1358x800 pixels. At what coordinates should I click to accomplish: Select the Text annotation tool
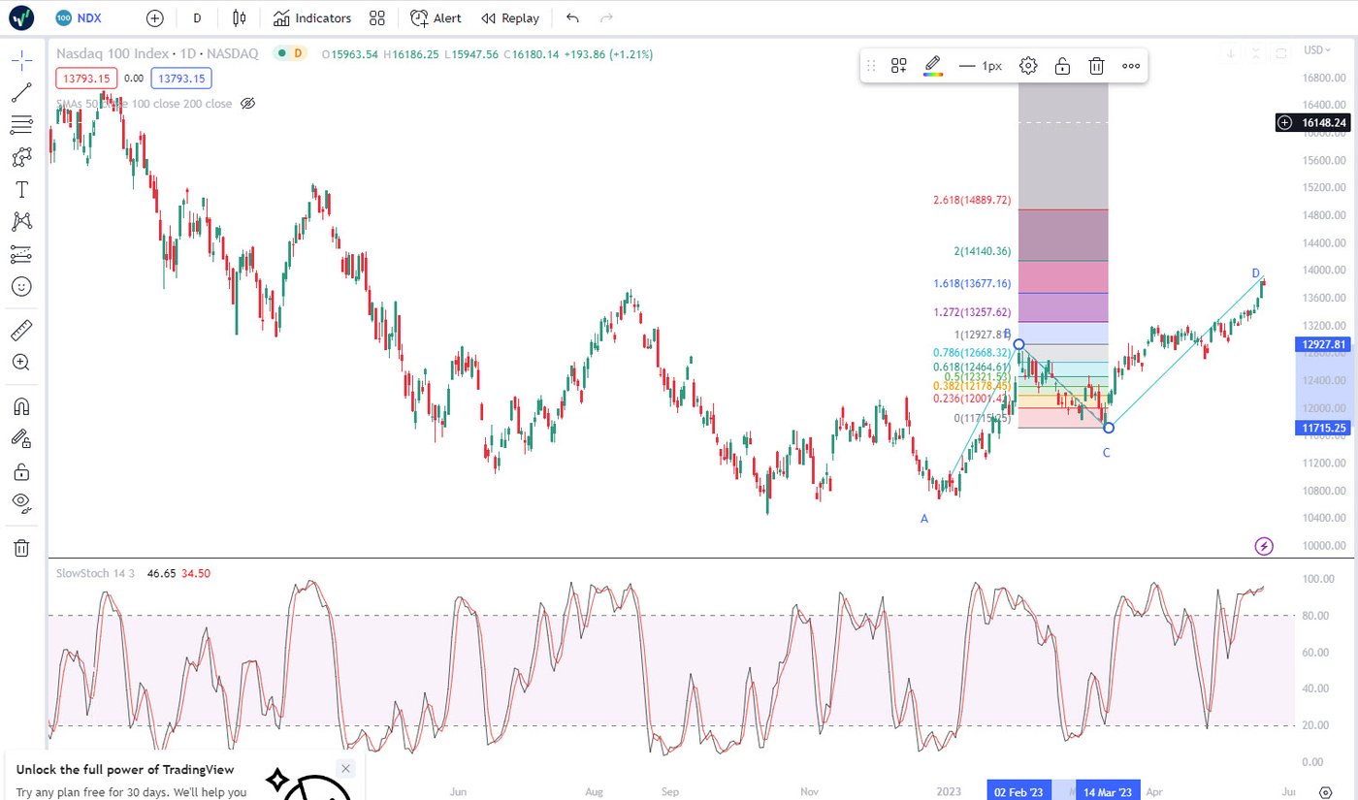tap(21, 189)
